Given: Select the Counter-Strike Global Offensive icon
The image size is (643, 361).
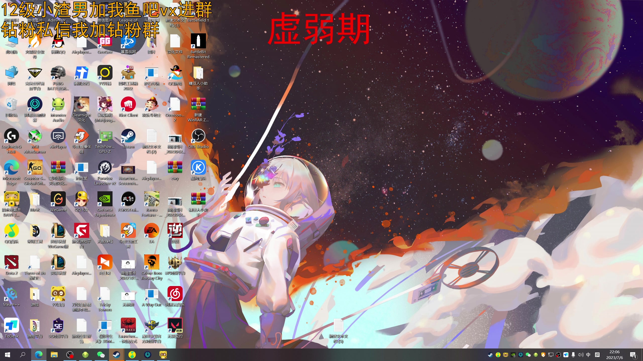Looking at the screenshot, I should pos(35,173).
